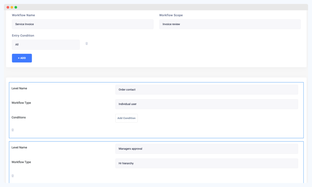The height and width of the screenshot is (187, 312).
Task: Delete the Entry Condition using trash icon
Action: tap(87, 43)
